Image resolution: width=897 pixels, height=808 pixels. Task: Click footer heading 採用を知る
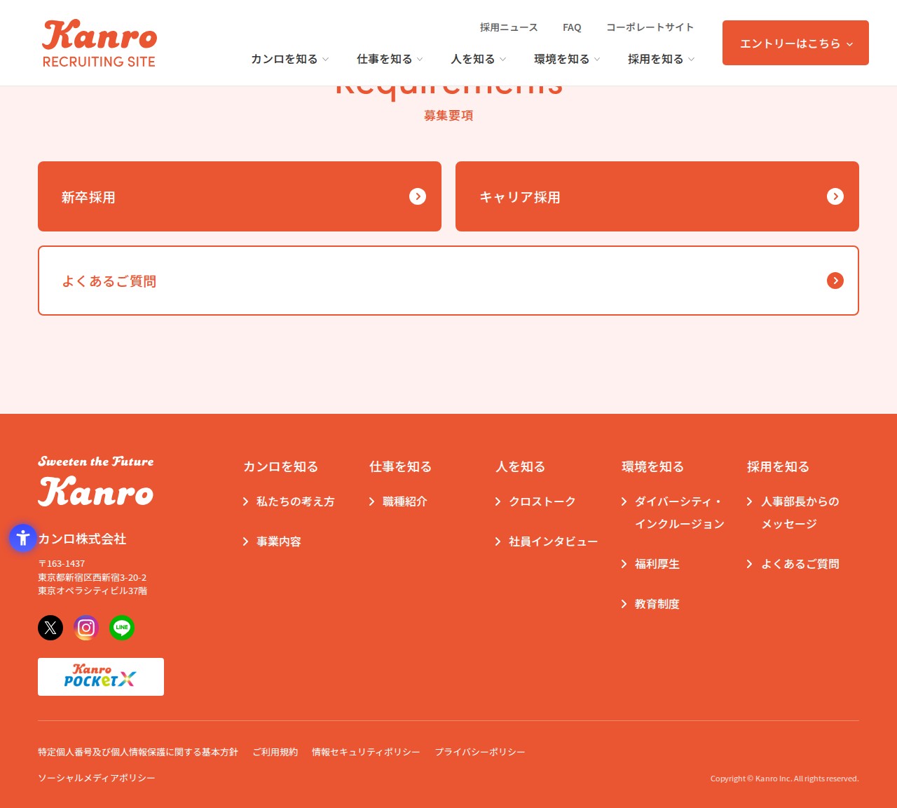coord(778,466)
